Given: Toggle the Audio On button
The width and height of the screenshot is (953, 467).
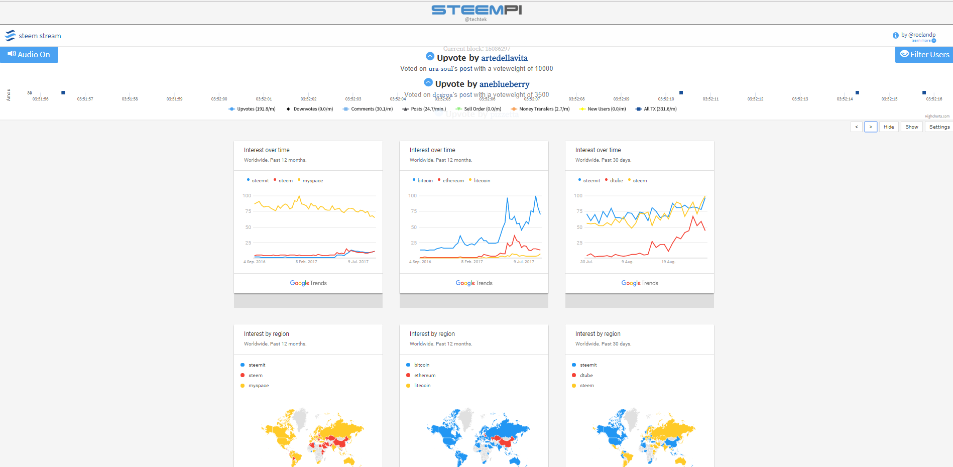Looking at the screenshot, I should (x=29, y=55).
